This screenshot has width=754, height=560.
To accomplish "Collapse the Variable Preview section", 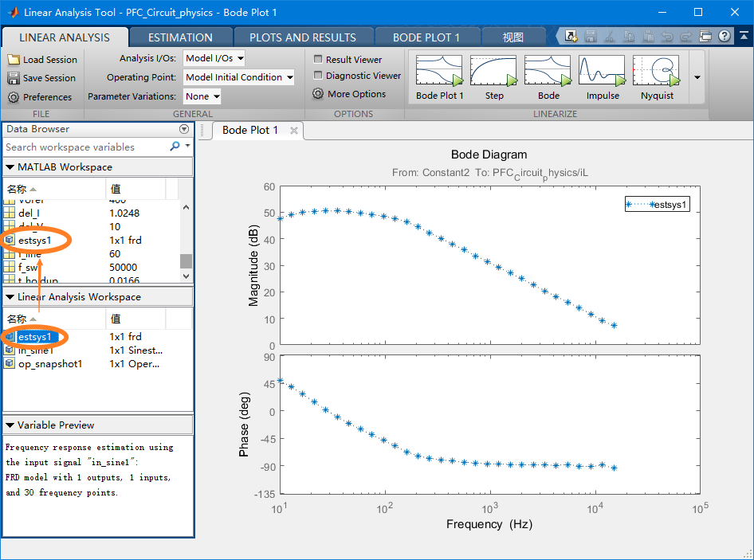I will click(10, 425).
